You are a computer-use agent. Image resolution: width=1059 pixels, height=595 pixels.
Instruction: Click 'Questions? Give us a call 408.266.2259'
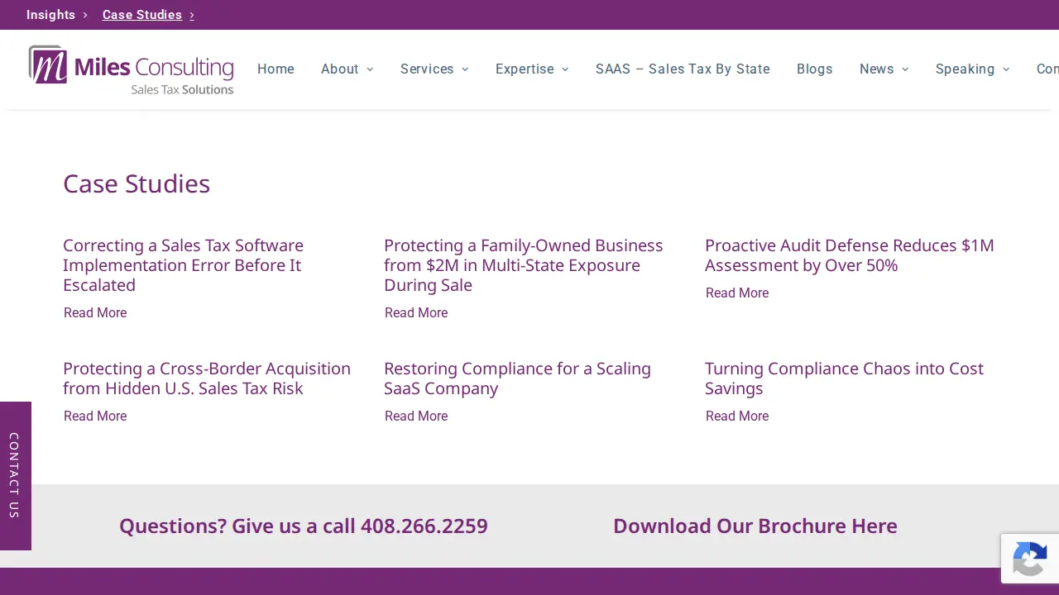(x=304, y=526)
